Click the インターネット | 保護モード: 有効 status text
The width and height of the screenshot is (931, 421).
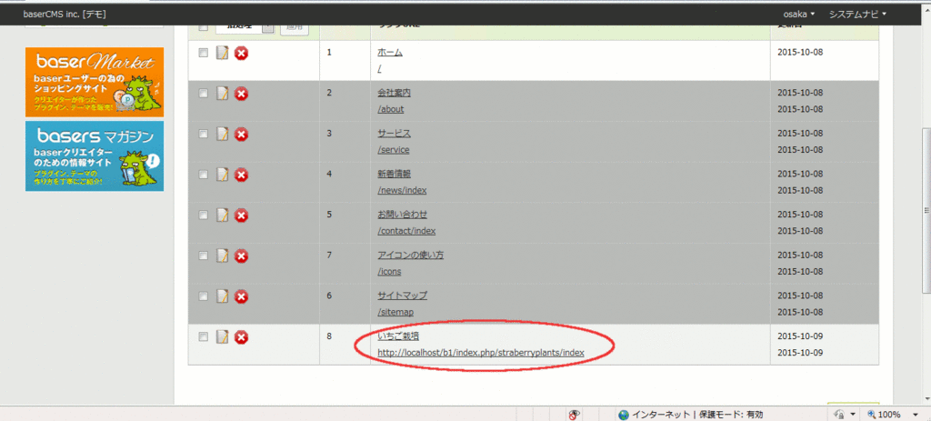[697, 415]
